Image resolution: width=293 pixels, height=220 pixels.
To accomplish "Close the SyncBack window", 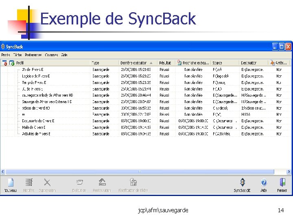I will point(288,46).
